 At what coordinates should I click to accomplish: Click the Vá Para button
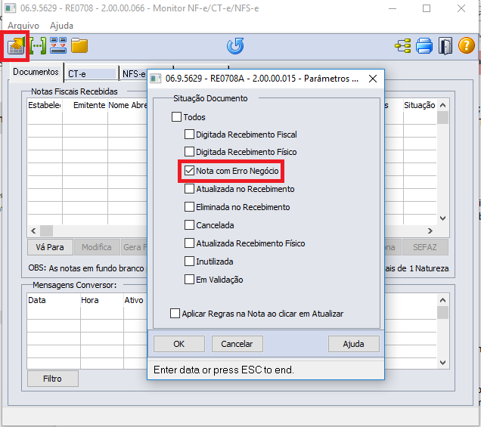tap(50, 247)
